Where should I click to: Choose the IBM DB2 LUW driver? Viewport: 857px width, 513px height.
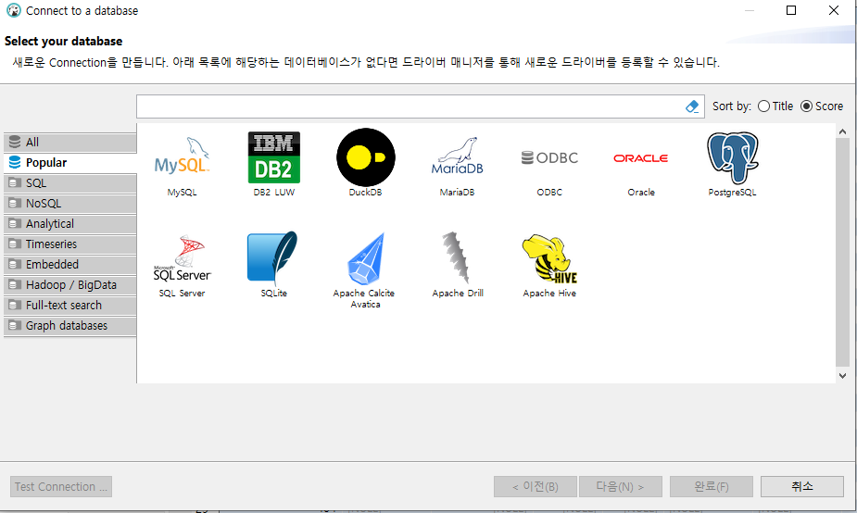tap(274, 157)
